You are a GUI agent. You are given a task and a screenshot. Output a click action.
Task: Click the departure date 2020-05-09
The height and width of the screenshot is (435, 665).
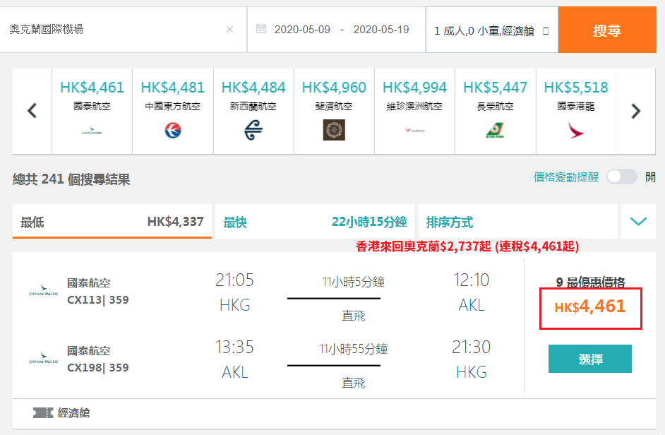[302, 29]
